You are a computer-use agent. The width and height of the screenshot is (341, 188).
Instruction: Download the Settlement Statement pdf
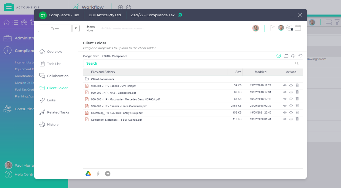(x=291, y=119)
